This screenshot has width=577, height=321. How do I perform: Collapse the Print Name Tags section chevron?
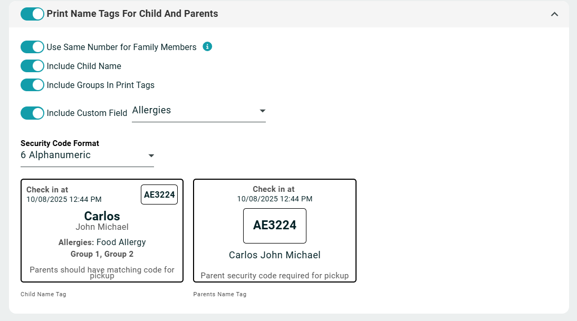pos(554,14)
